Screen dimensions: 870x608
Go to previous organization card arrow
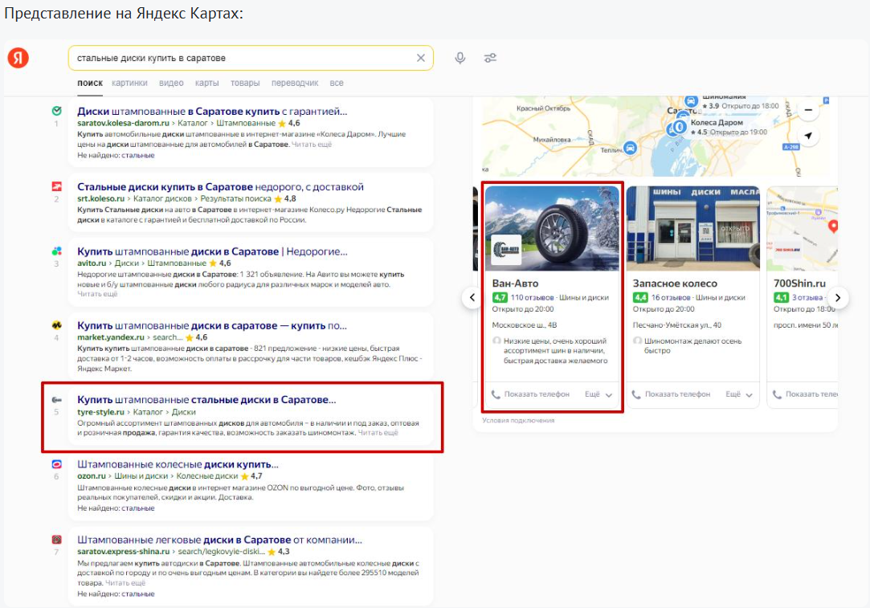click(472, 297)
